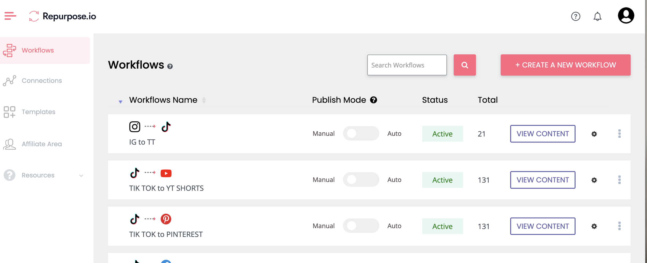Click the Affiliate Area sidebar icon
This screenshot has height=263, width=647.
click(10, 144)
